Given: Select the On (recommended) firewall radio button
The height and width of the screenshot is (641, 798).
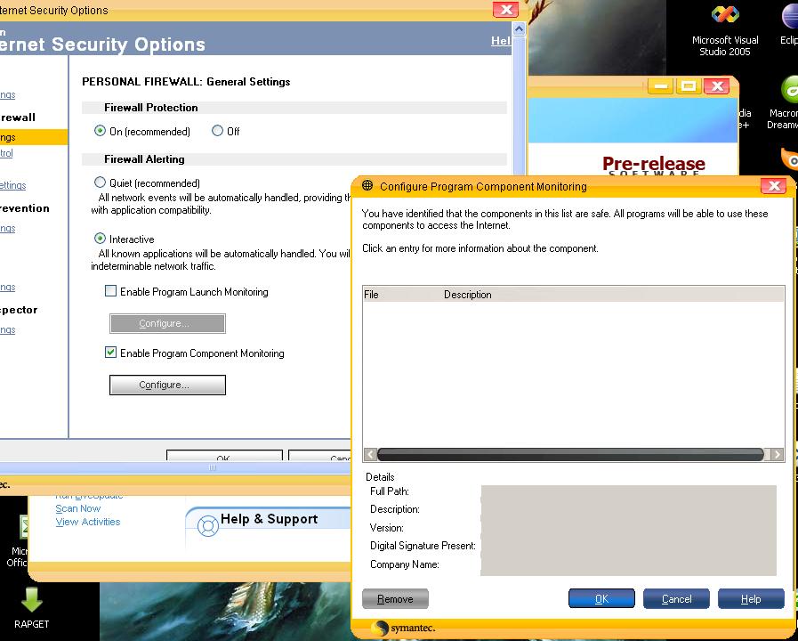Looking at the screenshot, I should pyautogui.click(x=100, y=131).
